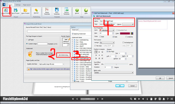The image size is (175, 104).
Task: Click the watermark Text input field
Action: pyautogui.click(x=107, y=24)
